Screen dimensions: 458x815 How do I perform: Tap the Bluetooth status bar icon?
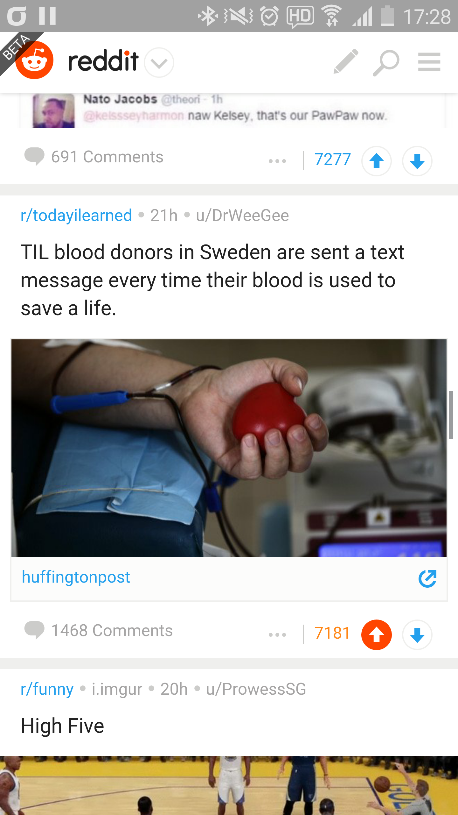coord(207,16)
